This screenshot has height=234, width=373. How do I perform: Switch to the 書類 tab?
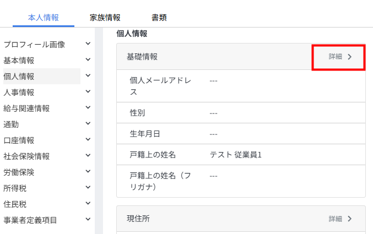(x=159, y=18)
